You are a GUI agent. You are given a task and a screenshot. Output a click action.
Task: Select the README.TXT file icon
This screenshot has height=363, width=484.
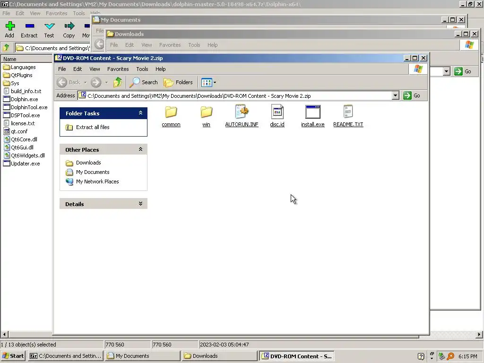pos(348,116)
